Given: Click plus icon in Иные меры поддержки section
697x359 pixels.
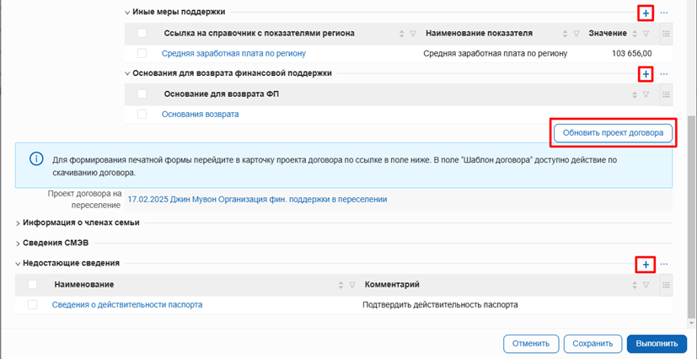Looking at the screenshot, I should pos(646,13).
